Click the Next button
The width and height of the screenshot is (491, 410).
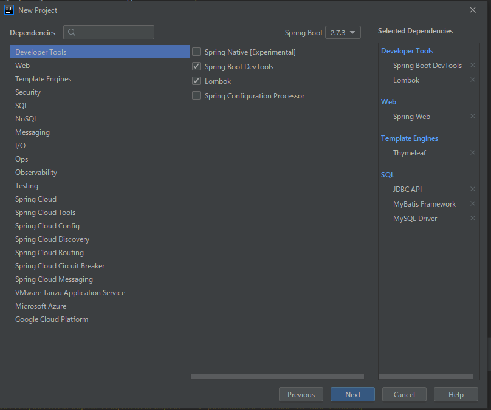352,394
